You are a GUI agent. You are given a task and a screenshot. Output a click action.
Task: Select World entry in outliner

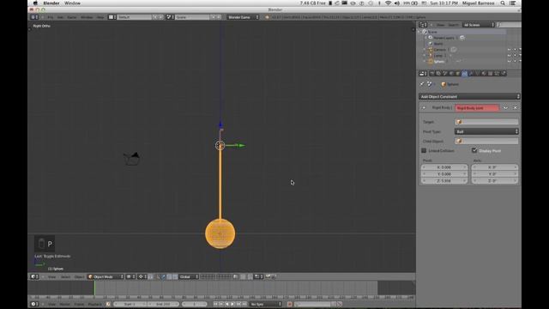(438, 44)
